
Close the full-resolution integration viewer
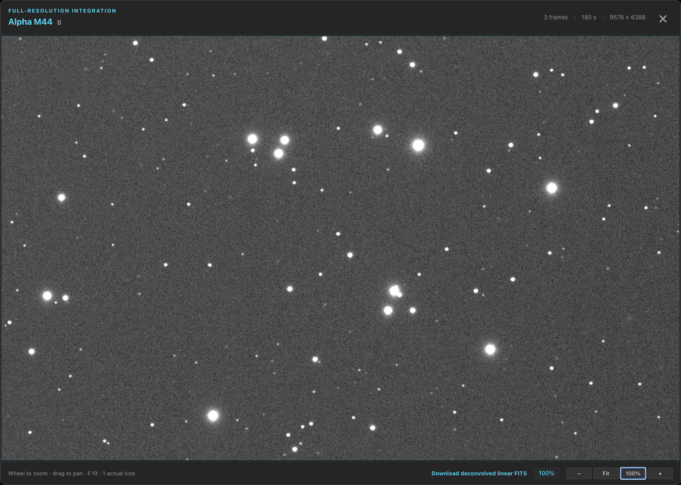pos(663,19)
